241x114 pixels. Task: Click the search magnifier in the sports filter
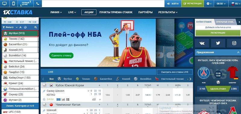[36, 27]
